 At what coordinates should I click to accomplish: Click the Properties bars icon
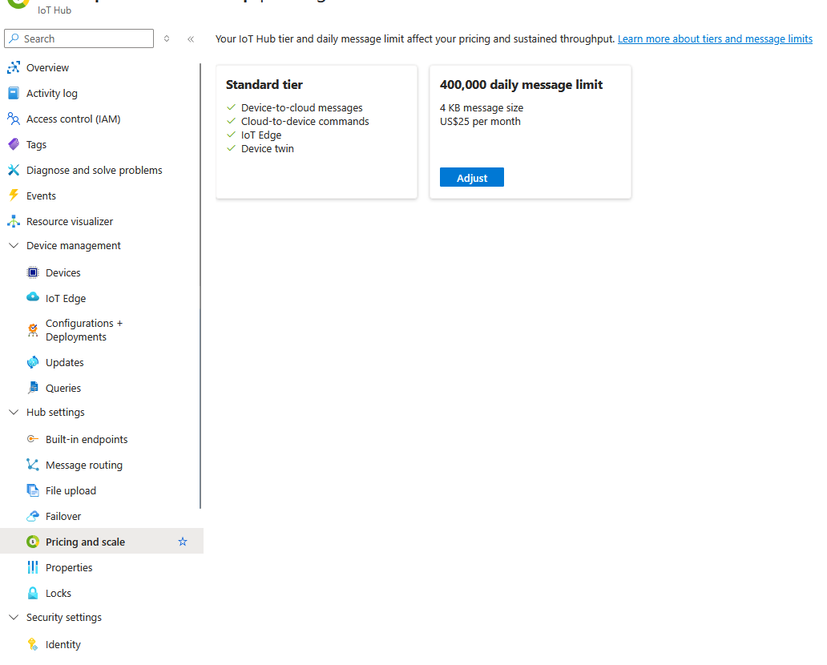coord(33,567)
